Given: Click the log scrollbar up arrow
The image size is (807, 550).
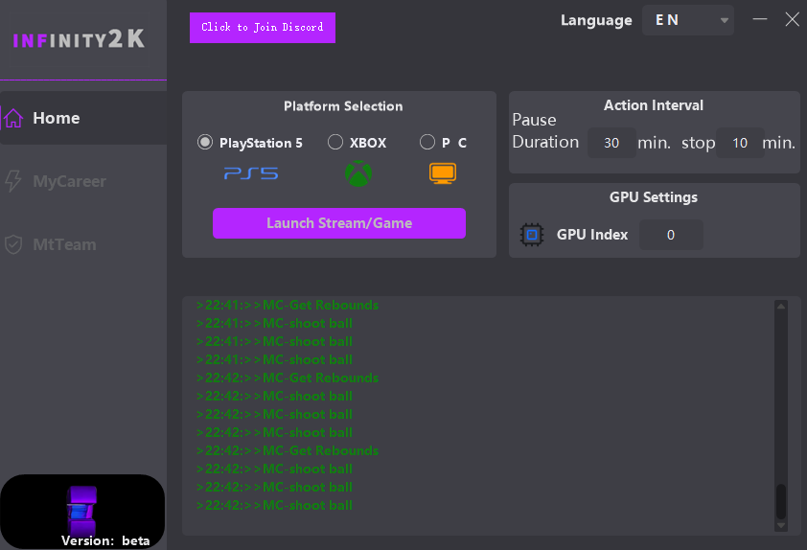Looking at the screenshot, I should pyautogui.click(x=781, y=307).
